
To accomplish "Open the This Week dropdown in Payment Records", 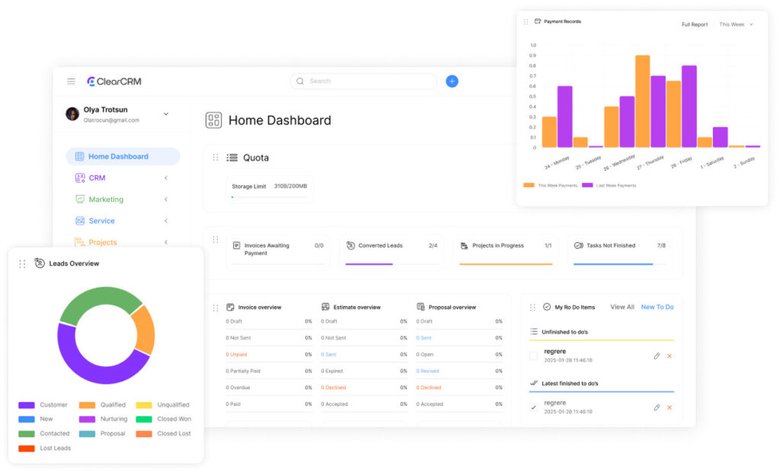I will pos(734,24).
